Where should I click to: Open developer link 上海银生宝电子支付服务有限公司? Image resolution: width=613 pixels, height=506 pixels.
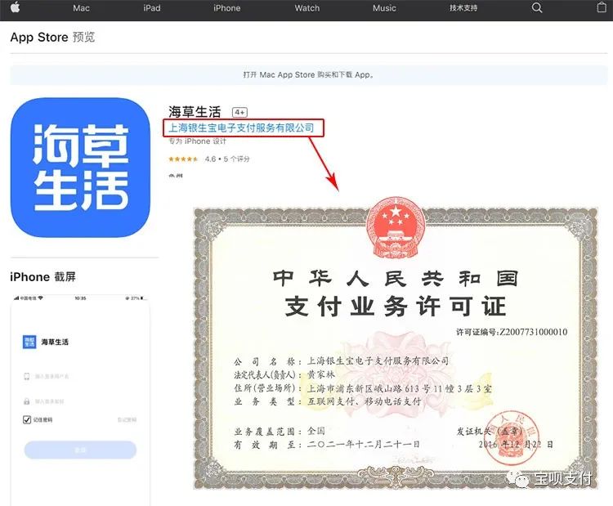tap(241, 128)
